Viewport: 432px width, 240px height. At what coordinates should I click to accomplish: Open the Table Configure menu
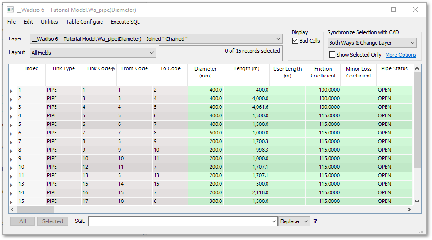pyautogui.click(x=84, y=22)
